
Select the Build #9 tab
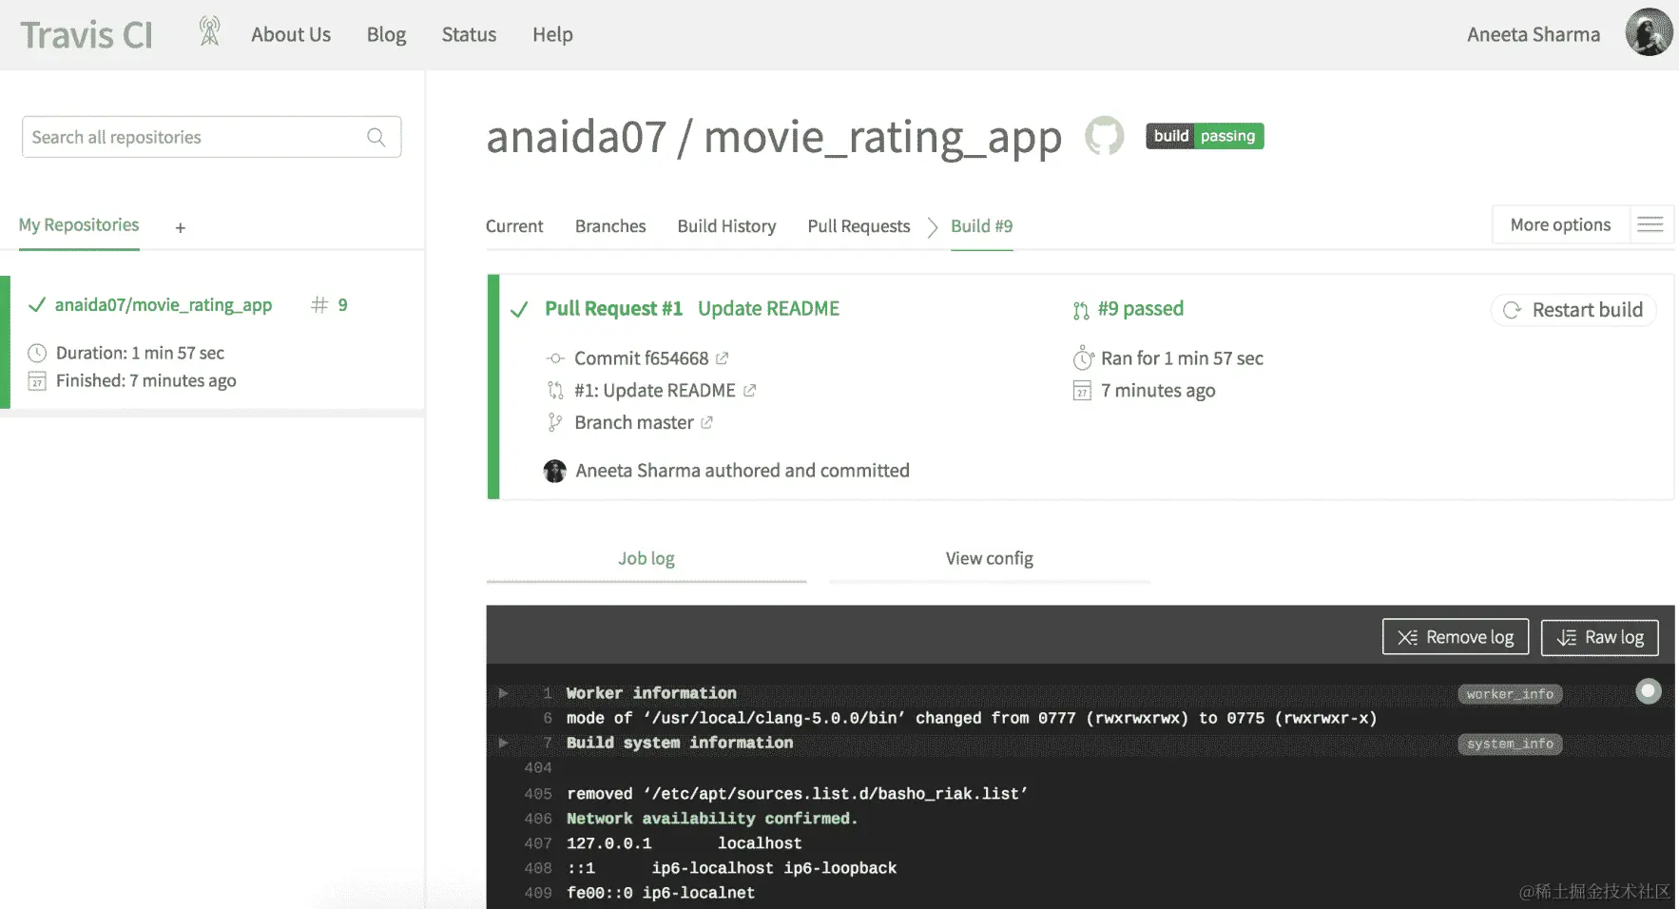pyautogui.click(x=981, y=226)
